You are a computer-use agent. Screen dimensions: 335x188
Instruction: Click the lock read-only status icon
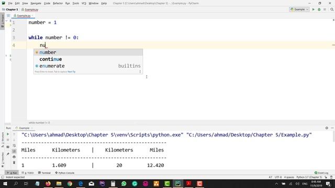326,177
